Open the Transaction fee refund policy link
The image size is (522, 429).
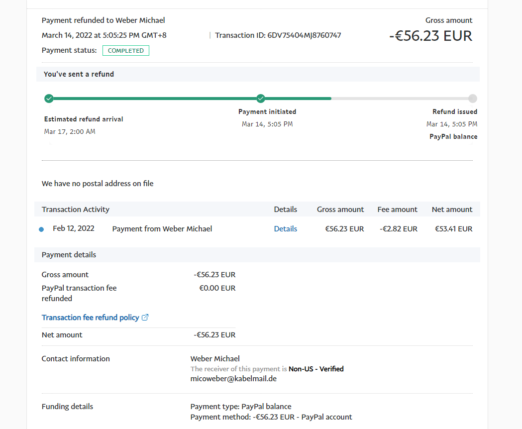click(x=90, y=318)
